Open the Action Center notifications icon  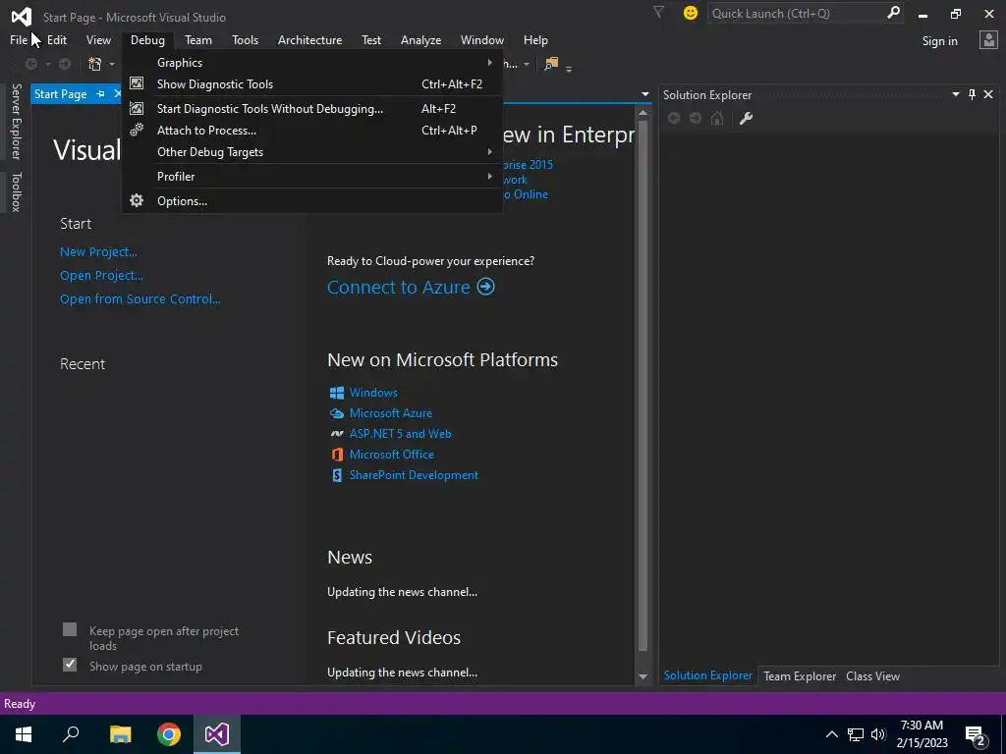(x=976, y=735)
